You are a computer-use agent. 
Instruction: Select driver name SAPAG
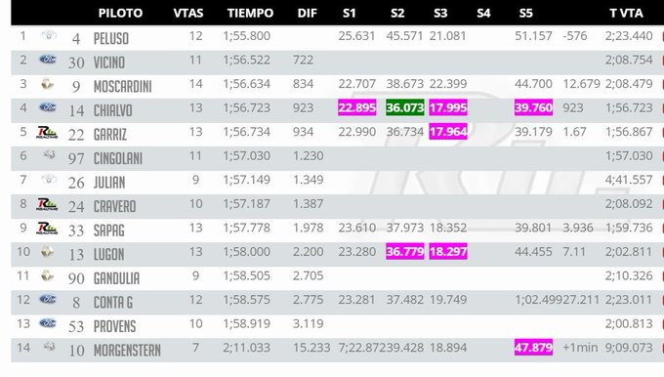pyautogui.click(x=109, y=230)
